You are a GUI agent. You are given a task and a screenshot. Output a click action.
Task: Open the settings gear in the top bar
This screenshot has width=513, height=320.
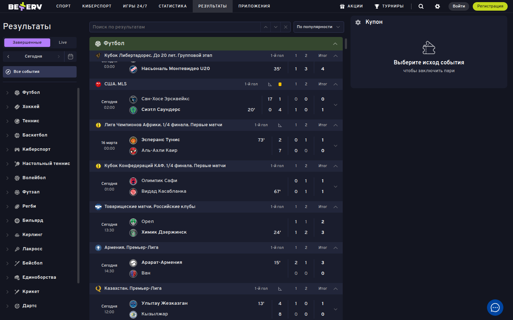437,6
